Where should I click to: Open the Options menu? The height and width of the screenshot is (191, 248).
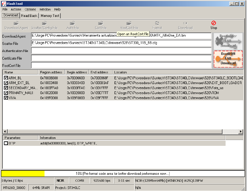click(x=30, y=10)
